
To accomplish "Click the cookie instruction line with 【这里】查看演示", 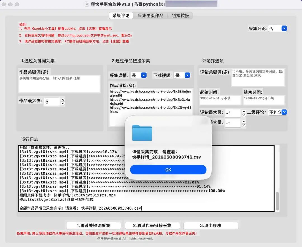I will point(65,29).
